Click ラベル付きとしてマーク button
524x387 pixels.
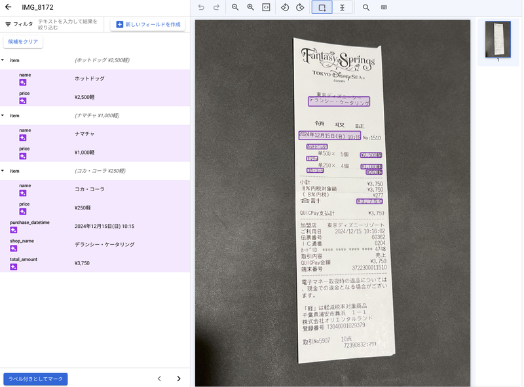click(35, 379)
